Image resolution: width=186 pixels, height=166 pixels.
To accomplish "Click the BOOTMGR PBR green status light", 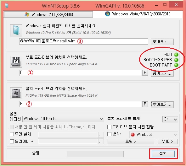I will tap(176, 60).
